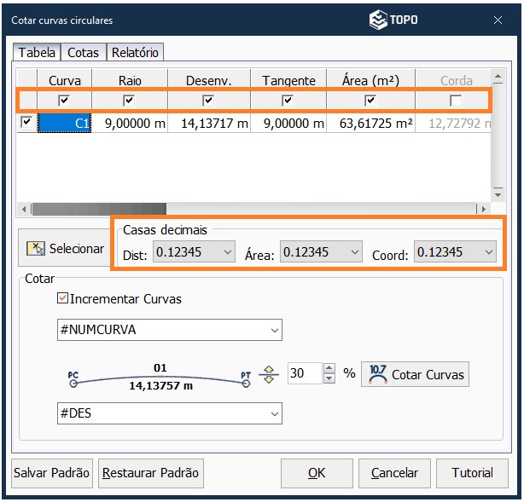
Task: Switch to the Cotas tab
Action: pos(83,53)
